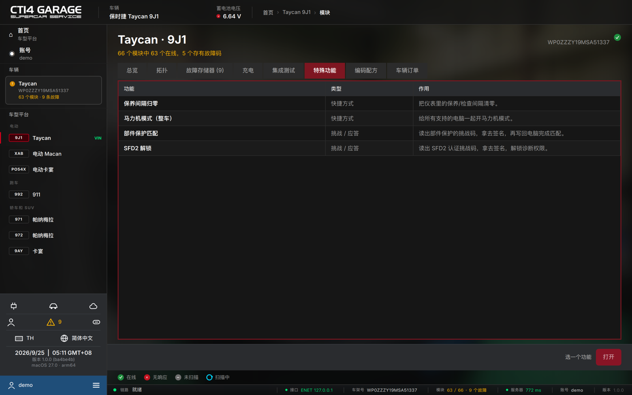Select the 保养间隔归零 function row

point(369,103)
